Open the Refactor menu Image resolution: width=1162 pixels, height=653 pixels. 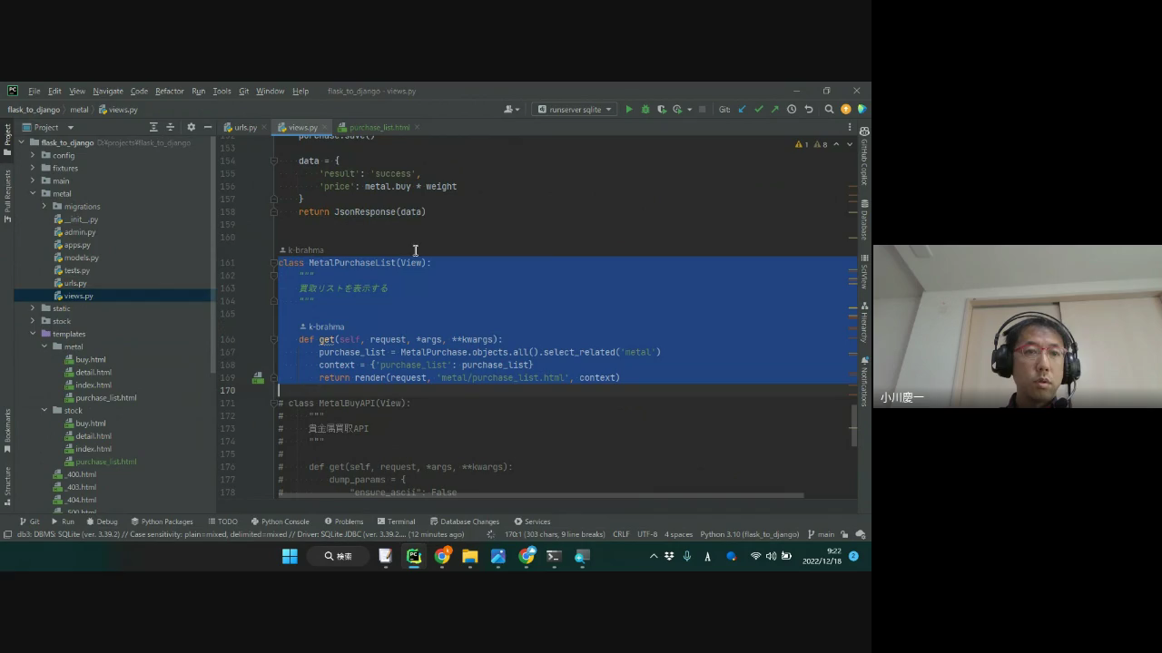(169, 92)
